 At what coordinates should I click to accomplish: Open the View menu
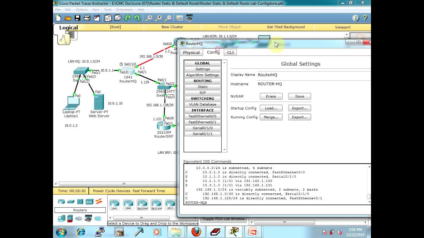coord(96,10)
